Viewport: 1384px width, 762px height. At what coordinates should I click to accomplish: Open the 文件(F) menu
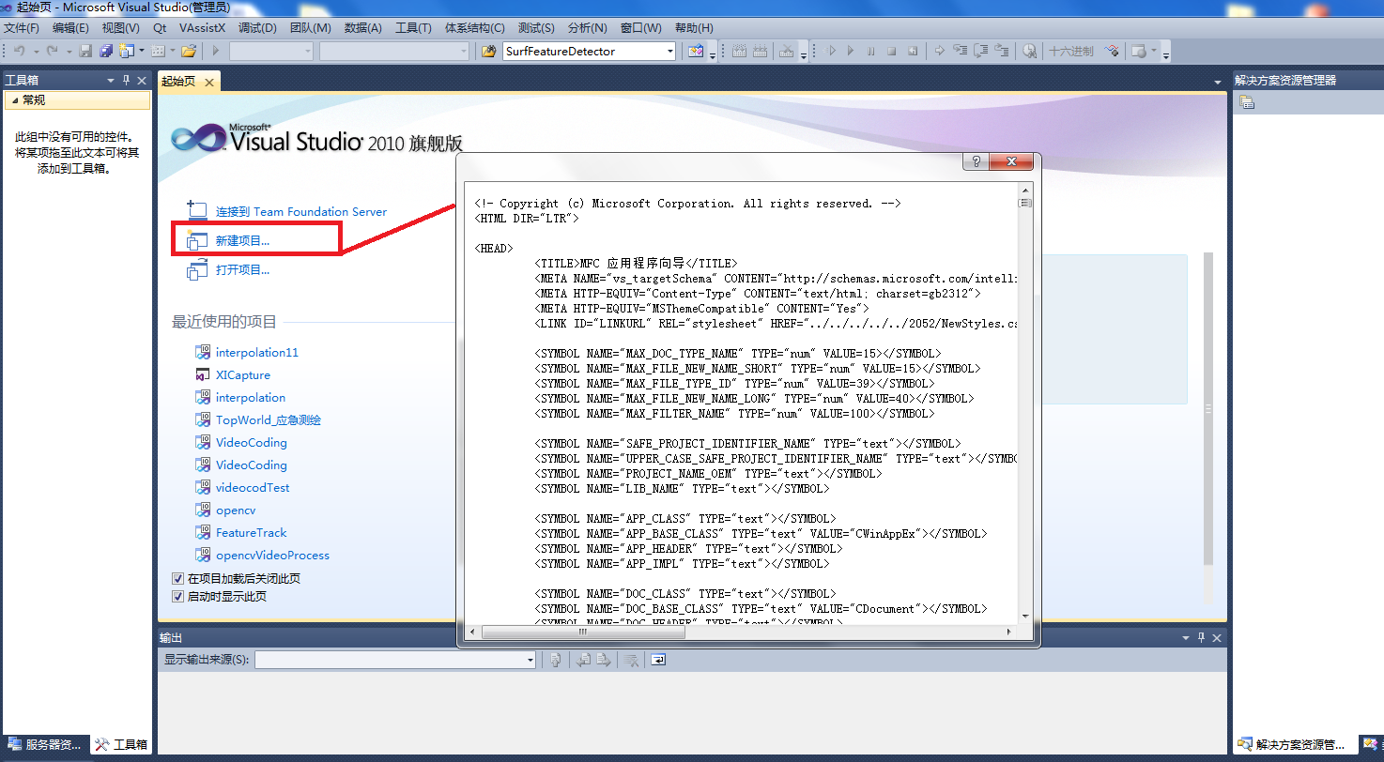point(22,28)
